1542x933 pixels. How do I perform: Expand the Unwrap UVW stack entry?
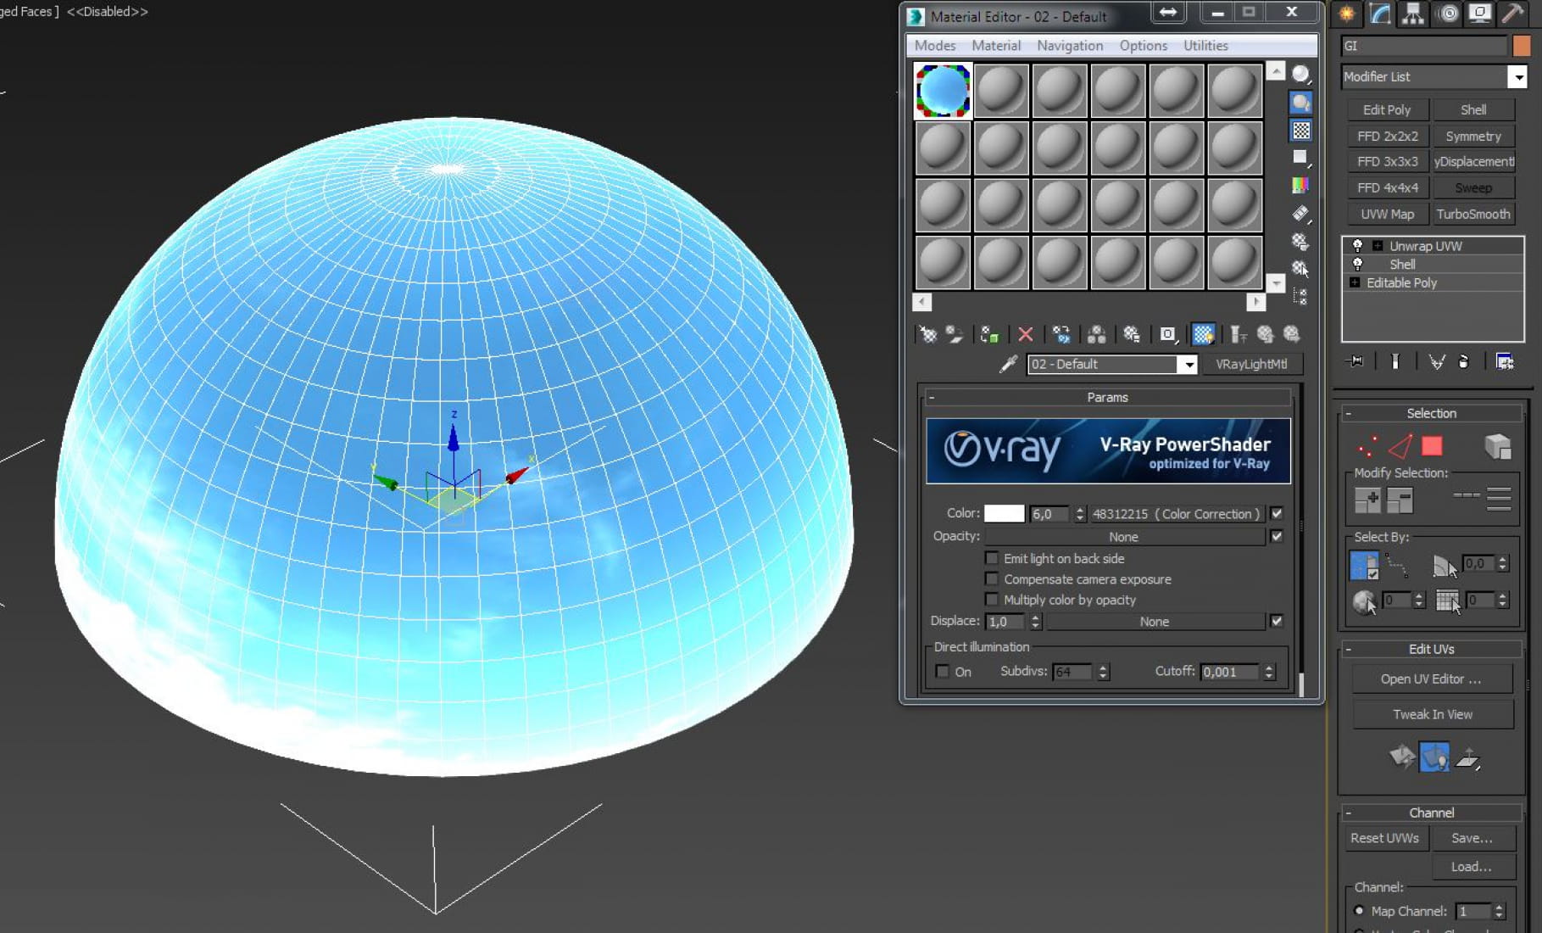pos(1377,246)
